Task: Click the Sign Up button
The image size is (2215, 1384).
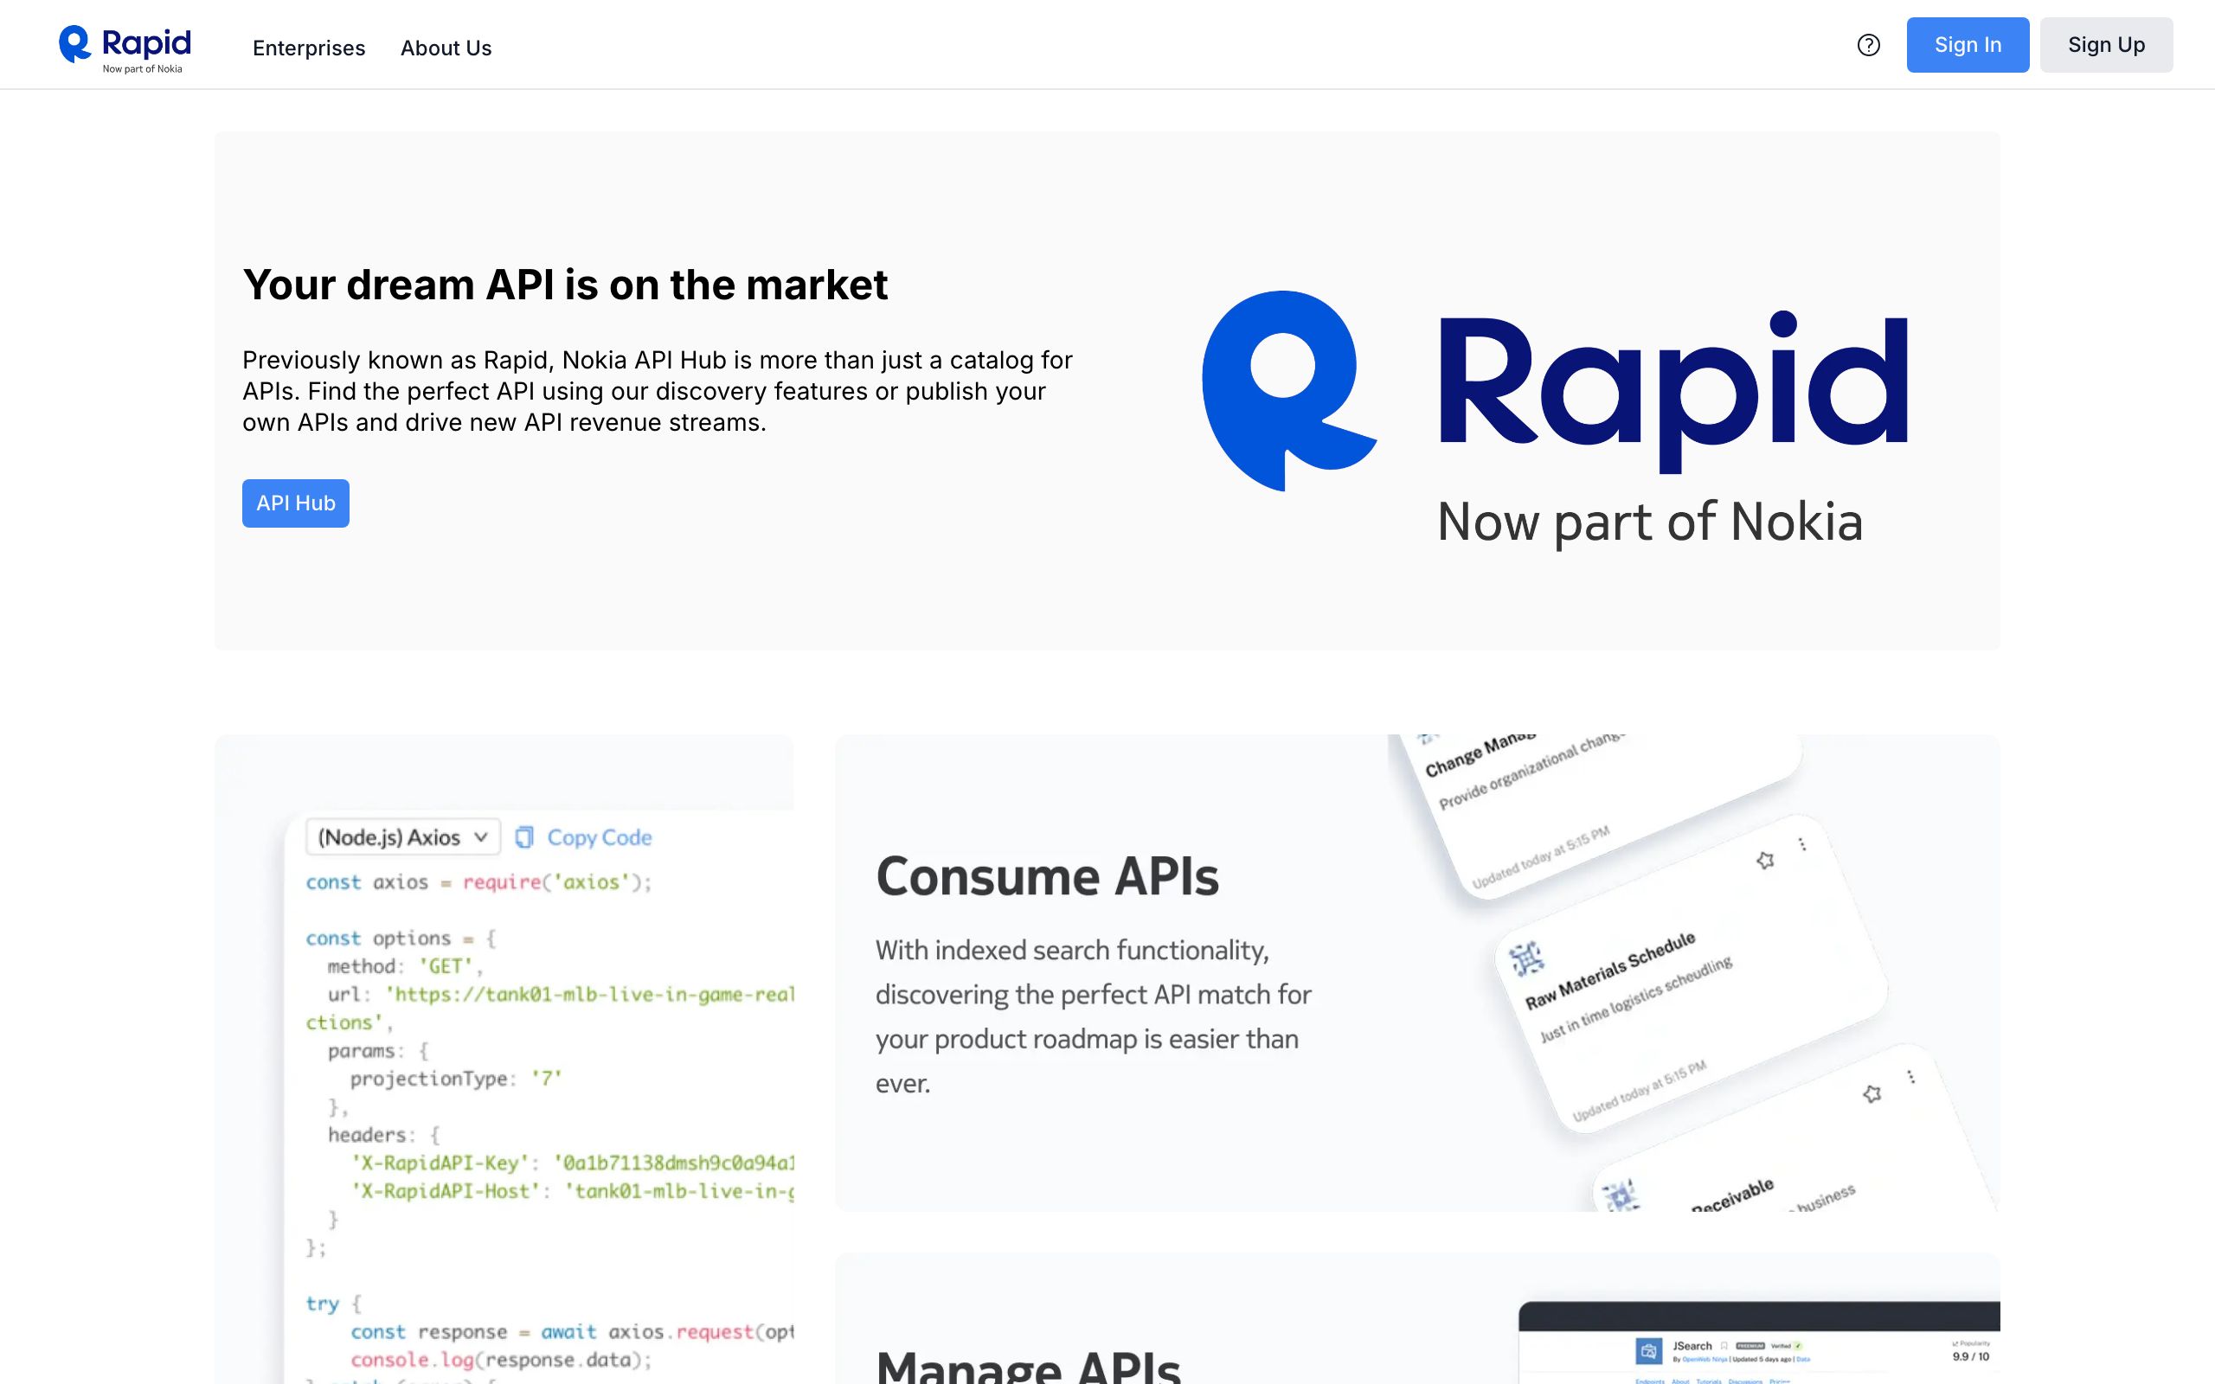Action: coord(2105,45)
